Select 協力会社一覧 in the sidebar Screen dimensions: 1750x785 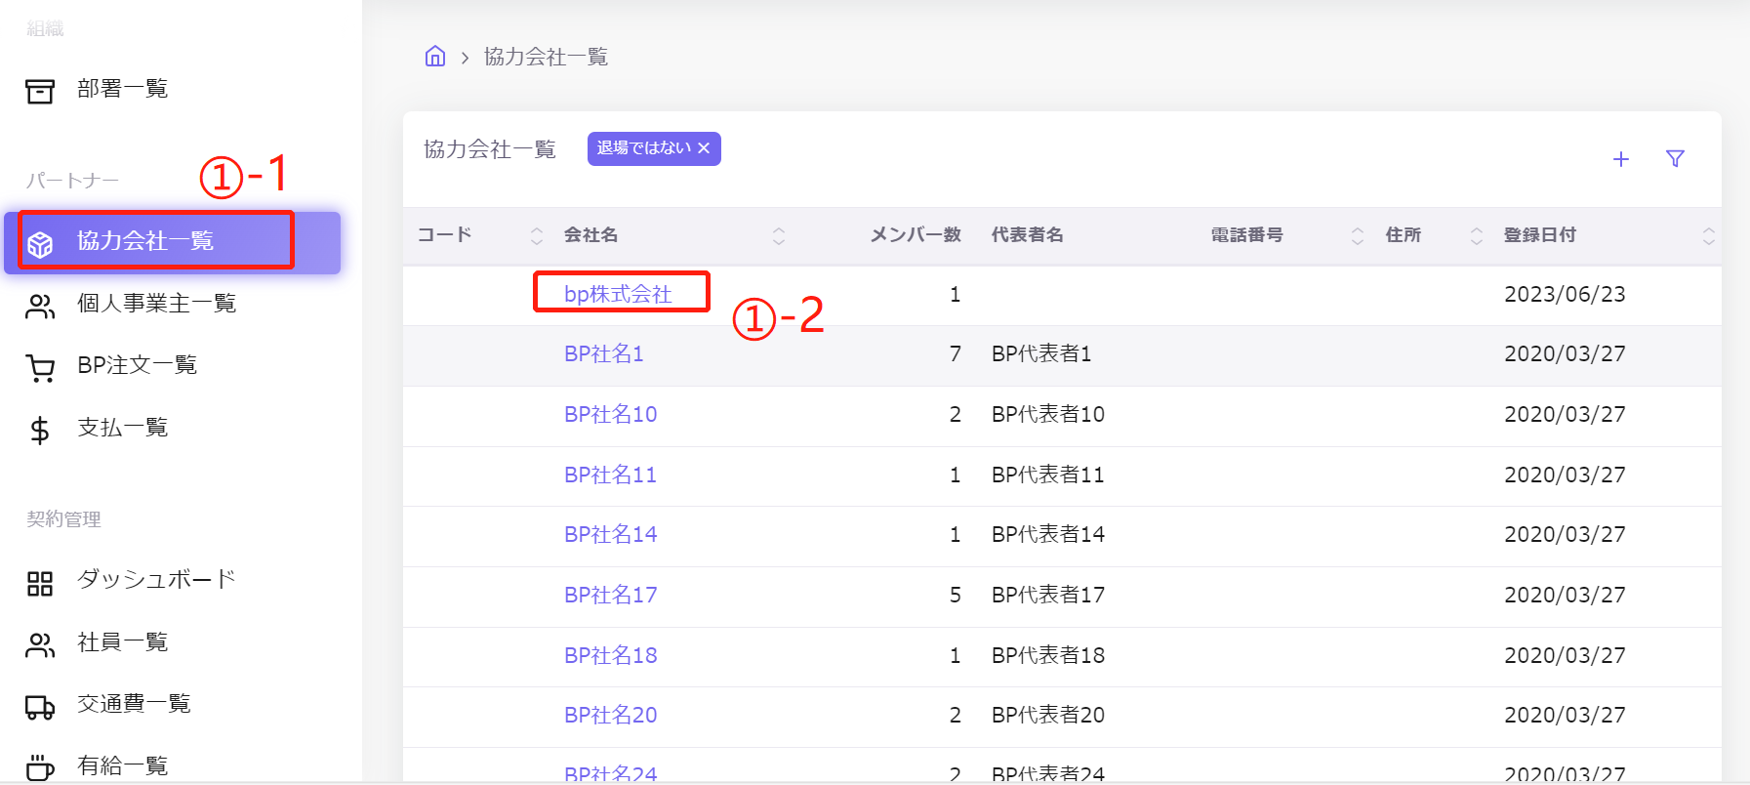coord(145,241)
